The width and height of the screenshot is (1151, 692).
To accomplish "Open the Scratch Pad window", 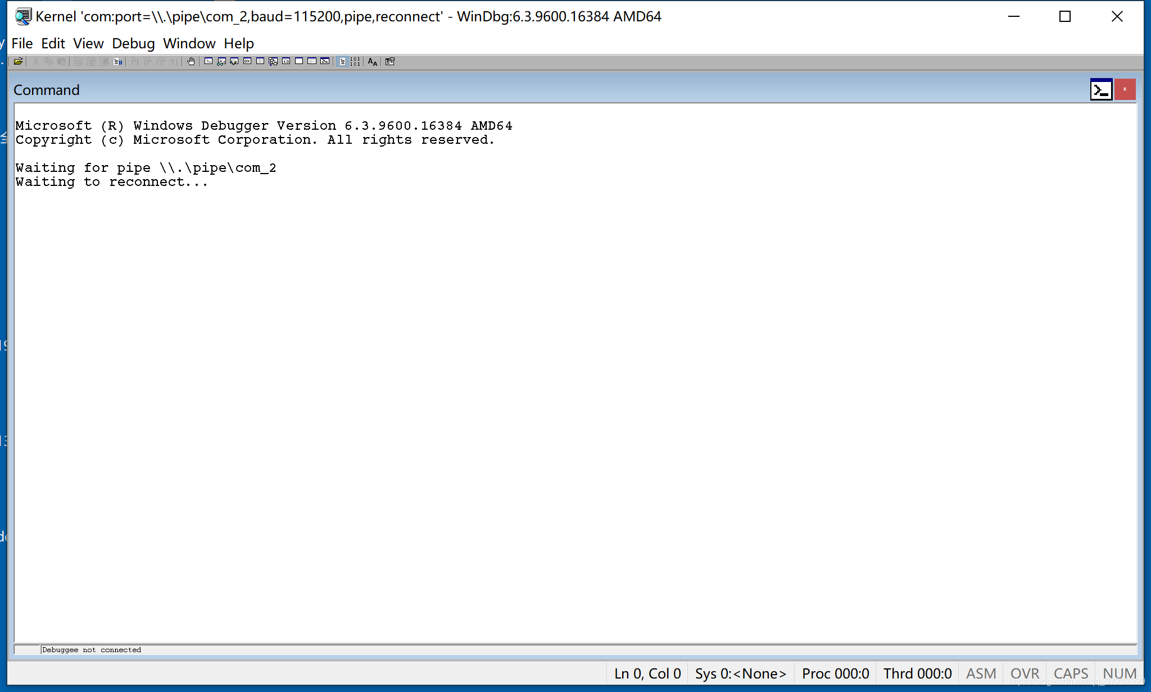I will (298, 61).
